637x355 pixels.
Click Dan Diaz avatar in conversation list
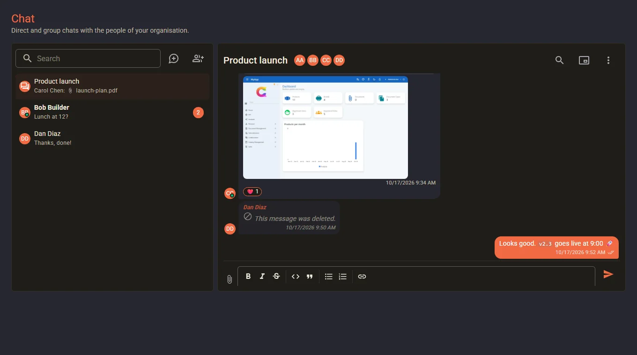point(25,138)
